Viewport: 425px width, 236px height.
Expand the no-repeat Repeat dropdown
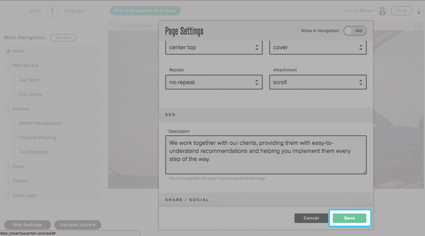click(x=214, y=82)
